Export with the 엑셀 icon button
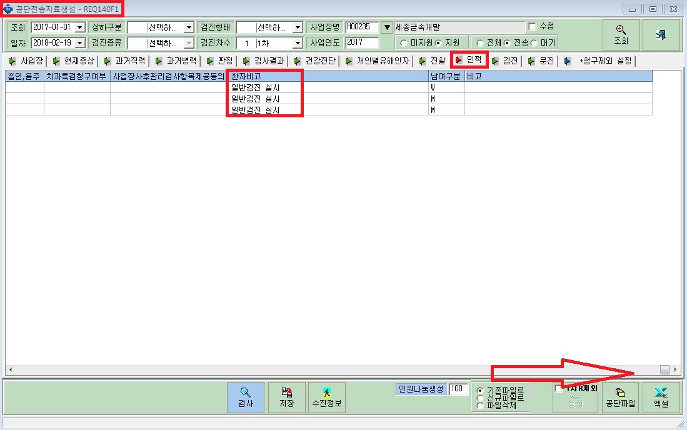Image resolution: width=687 pixels, height=430 pixels. [661, 397]
